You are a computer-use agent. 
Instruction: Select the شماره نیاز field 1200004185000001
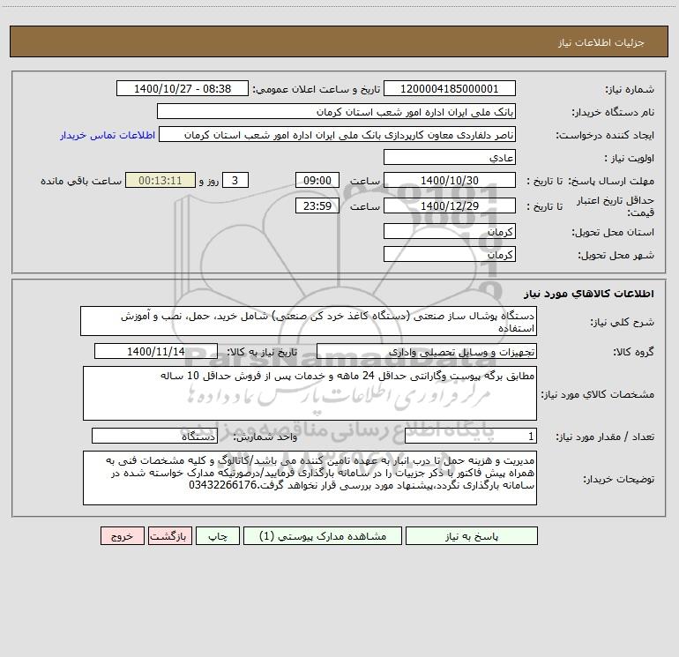[450, 88]
